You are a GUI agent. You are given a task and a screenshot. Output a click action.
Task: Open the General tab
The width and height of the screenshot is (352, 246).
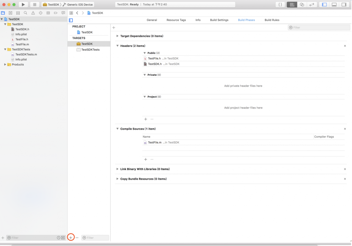(x=152, y=20)
